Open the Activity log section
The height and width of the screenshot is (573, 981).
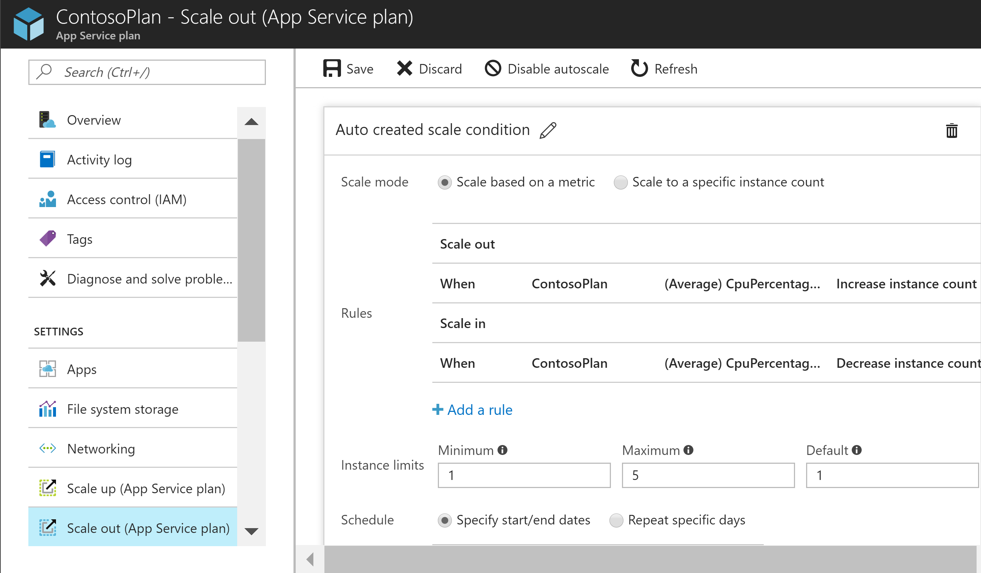(100, 159)
